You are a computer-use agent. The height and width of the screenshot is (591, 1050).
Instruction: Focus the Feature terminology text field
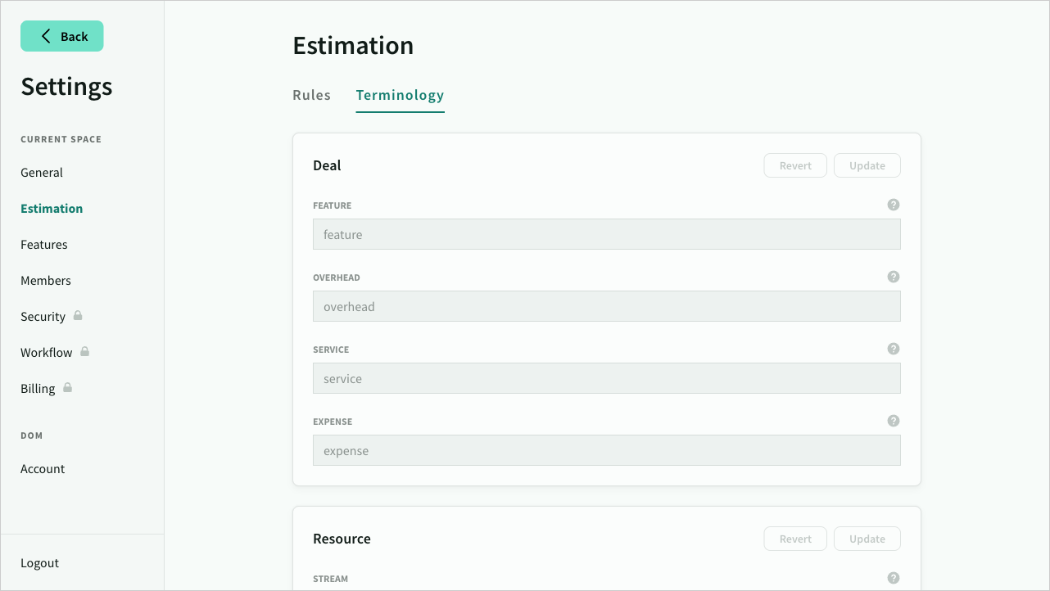tap(606, 235)
